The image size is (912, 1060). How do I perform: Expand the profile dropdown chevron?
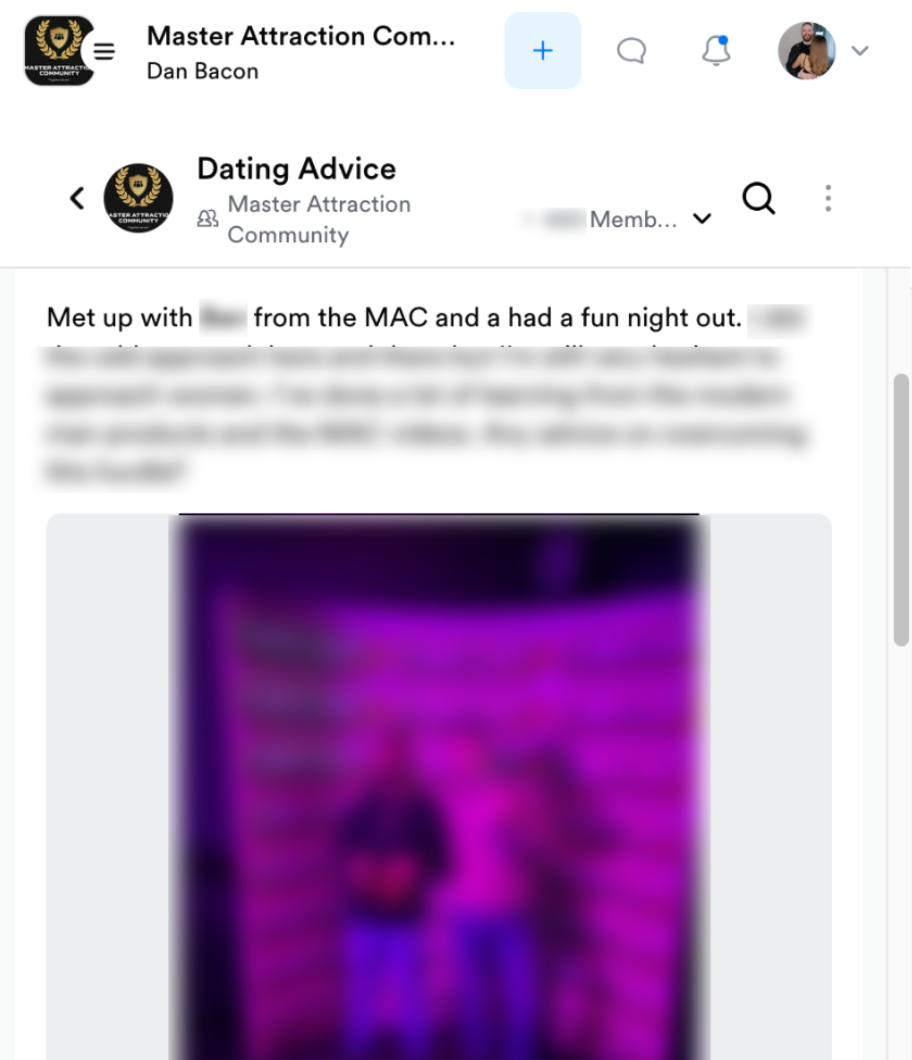pos(860,50)
